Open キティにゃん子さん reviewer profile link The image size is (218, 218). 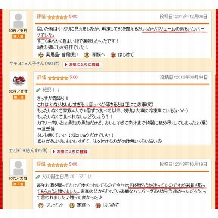27,64
